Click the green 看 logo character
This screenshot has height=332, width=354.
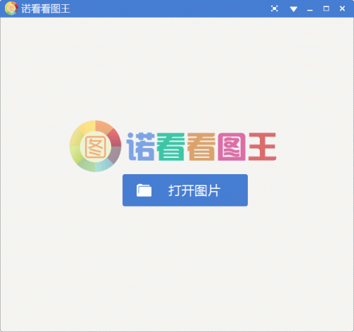[x=171, y=147]
